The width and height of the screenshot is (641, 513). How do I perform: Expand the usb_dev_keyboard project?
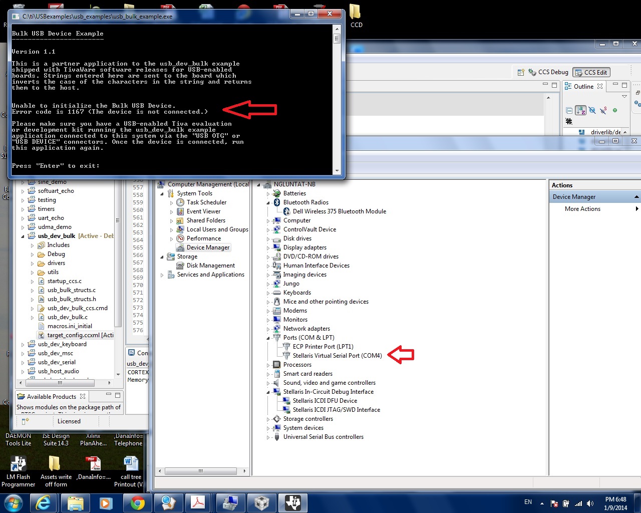tap(23, 345)
